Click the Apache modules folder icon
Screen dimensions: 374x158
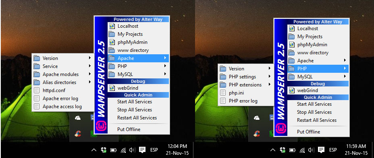coord(37,74)
